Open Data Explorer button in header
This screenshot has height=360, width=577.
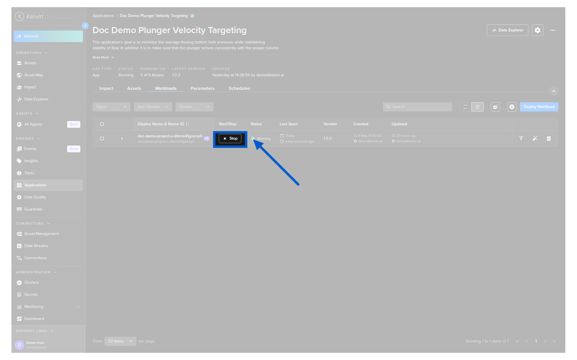tap(507, 30)
